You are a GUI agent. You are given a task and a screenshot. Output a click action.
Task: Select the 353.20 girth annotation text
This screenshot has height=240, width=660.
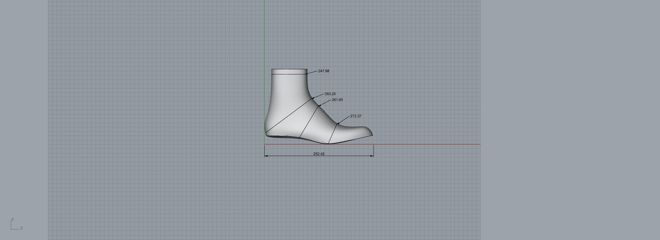pos(330,94)
